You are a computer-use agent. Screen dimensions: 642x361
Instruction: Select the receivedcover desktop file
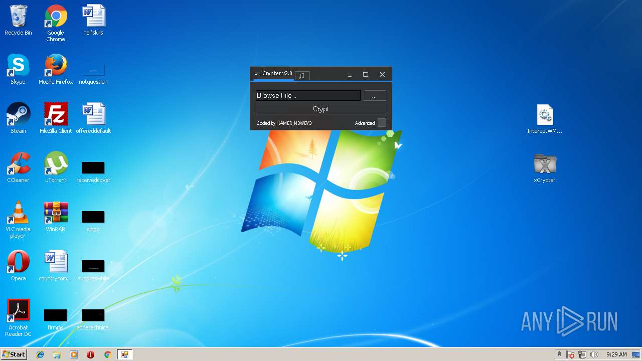point(93,171)
